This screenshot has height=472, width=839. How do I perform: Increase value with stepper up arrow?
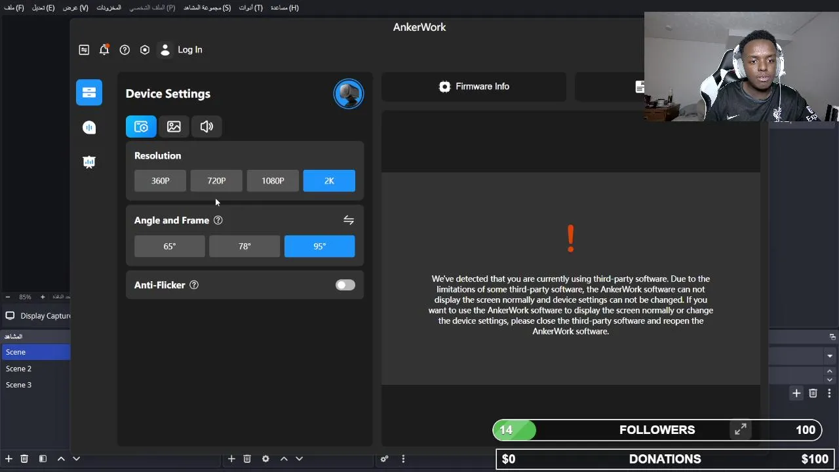(830, 372)
